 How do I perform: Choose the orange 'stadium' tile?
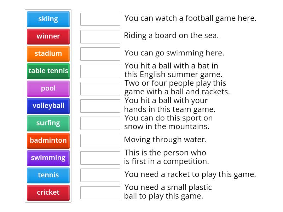[48, 54]
